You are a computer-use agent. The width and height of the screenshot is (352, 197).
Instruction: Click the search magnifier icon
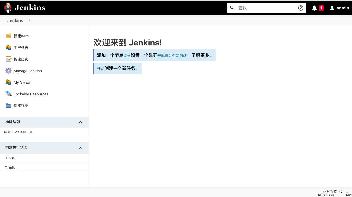[232, 8]
